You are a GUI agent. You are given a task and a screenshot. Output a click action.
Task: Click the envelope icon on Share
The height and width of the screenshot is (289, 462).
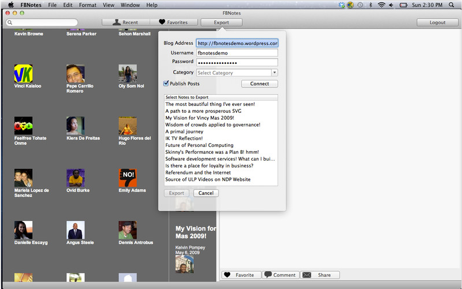coord(307,275)
